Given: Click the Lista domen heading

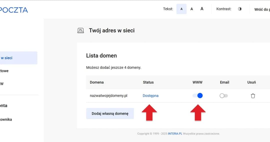Looking at the screenshot, I should pos(101,56).
